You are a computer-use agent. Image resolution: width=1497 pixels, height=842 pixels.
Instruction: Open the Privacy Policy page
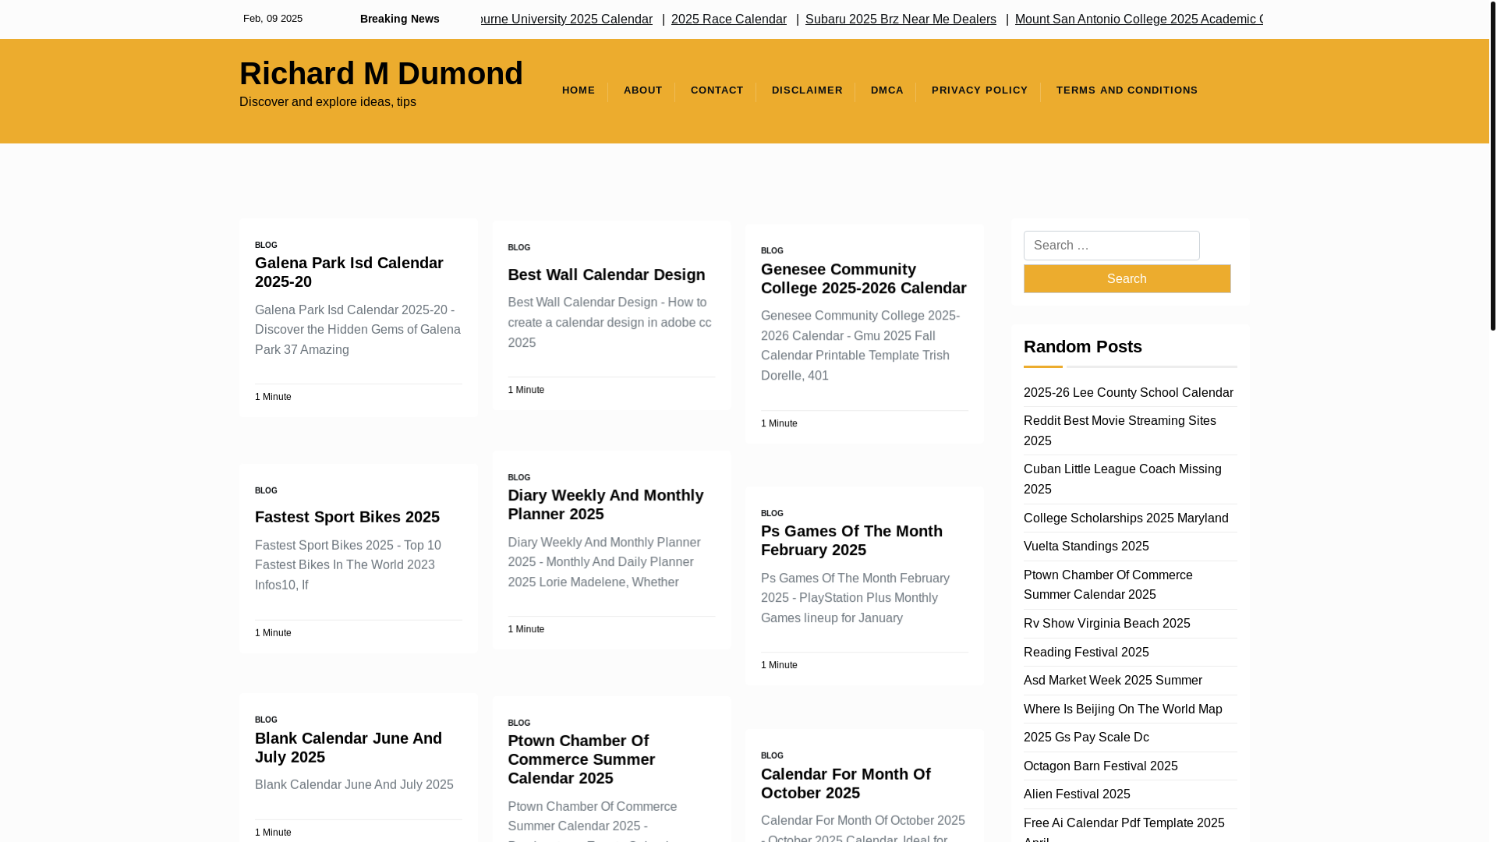[x=980, y=90]
